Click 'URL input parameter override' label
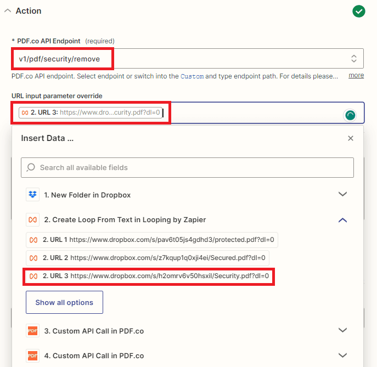The width and height of the screenshot is (377, 367). pos(57,96)
